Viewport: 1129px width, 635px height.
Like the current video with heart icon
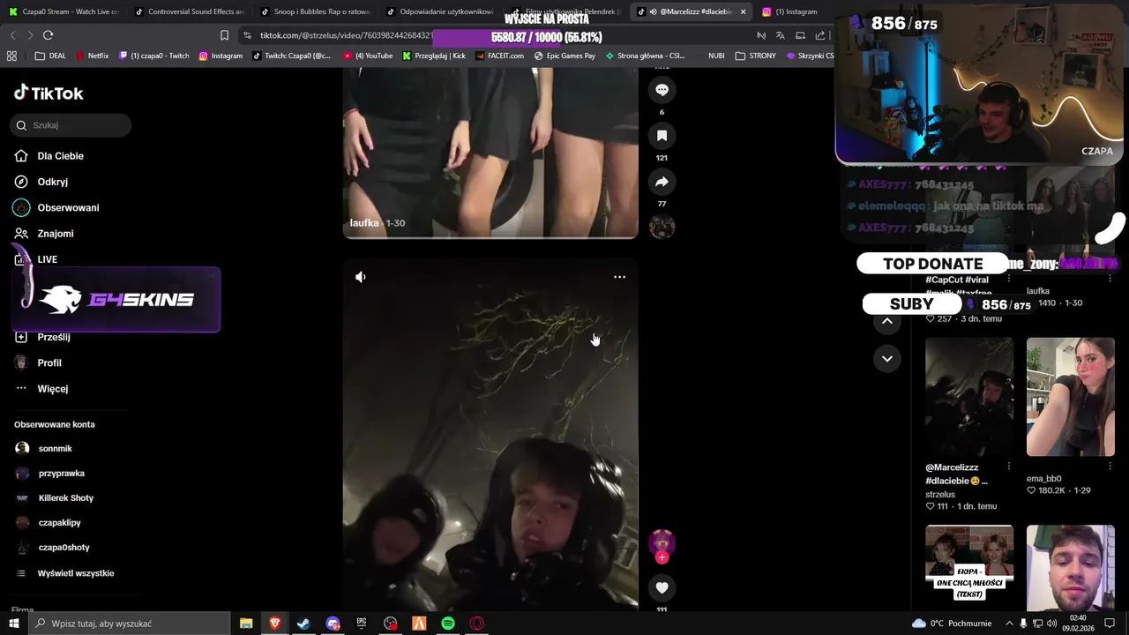coord(662,587)
